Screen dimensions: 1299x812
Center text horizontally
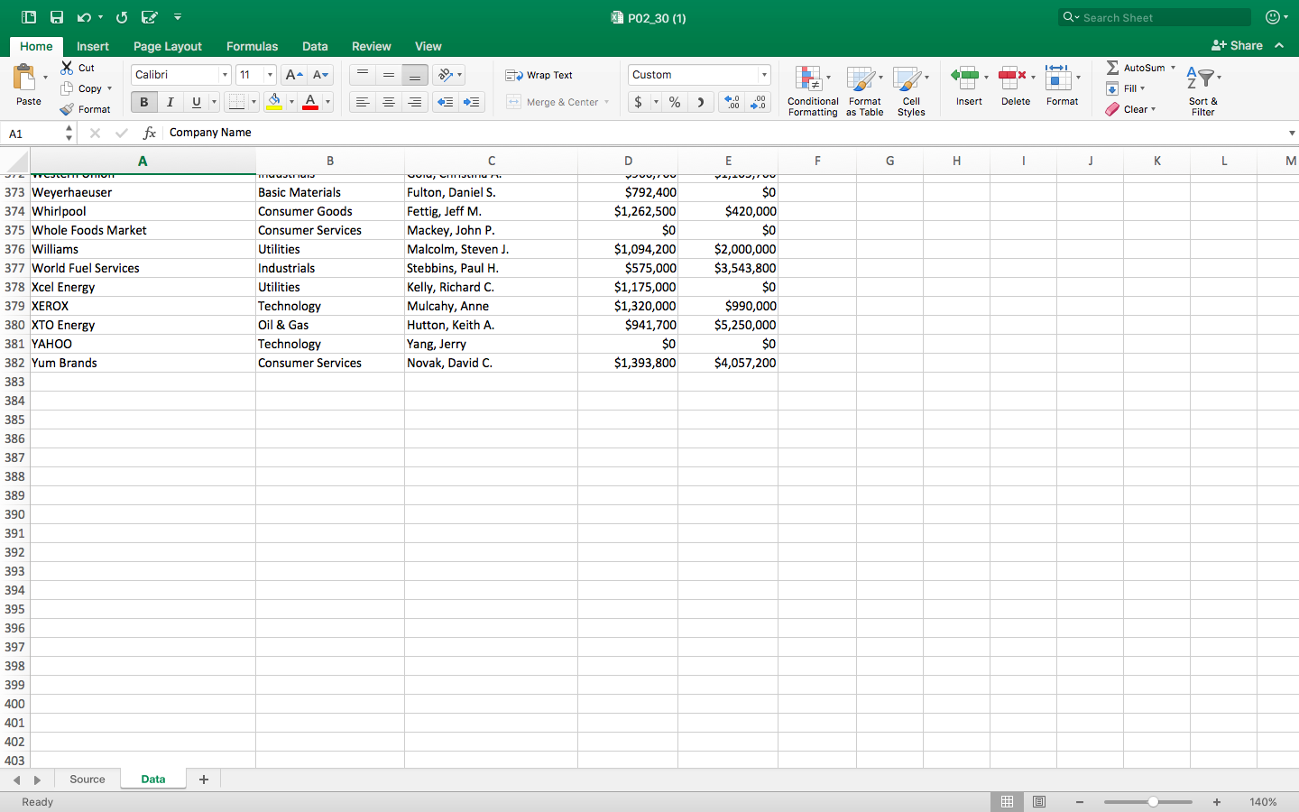[389, 102]
